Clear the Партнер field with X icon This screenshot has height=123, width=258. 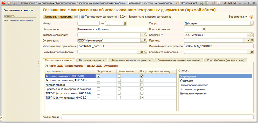(x=249, y=40)
